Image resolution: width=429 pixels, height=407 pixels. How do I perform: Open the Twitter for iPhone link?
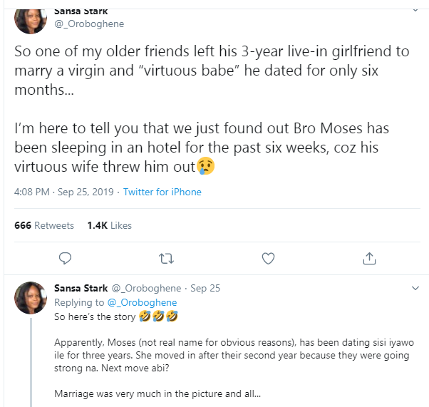(x=162, y=192)
